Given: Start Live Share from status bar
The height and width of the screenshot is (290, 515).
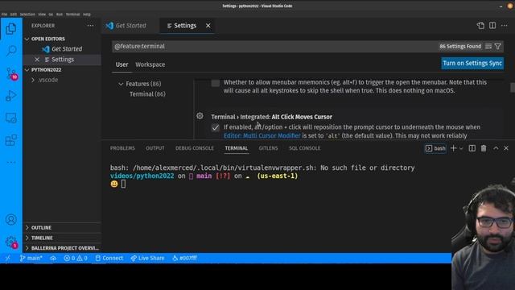Looking at the screenshot, I should click(x=147, y=258).
